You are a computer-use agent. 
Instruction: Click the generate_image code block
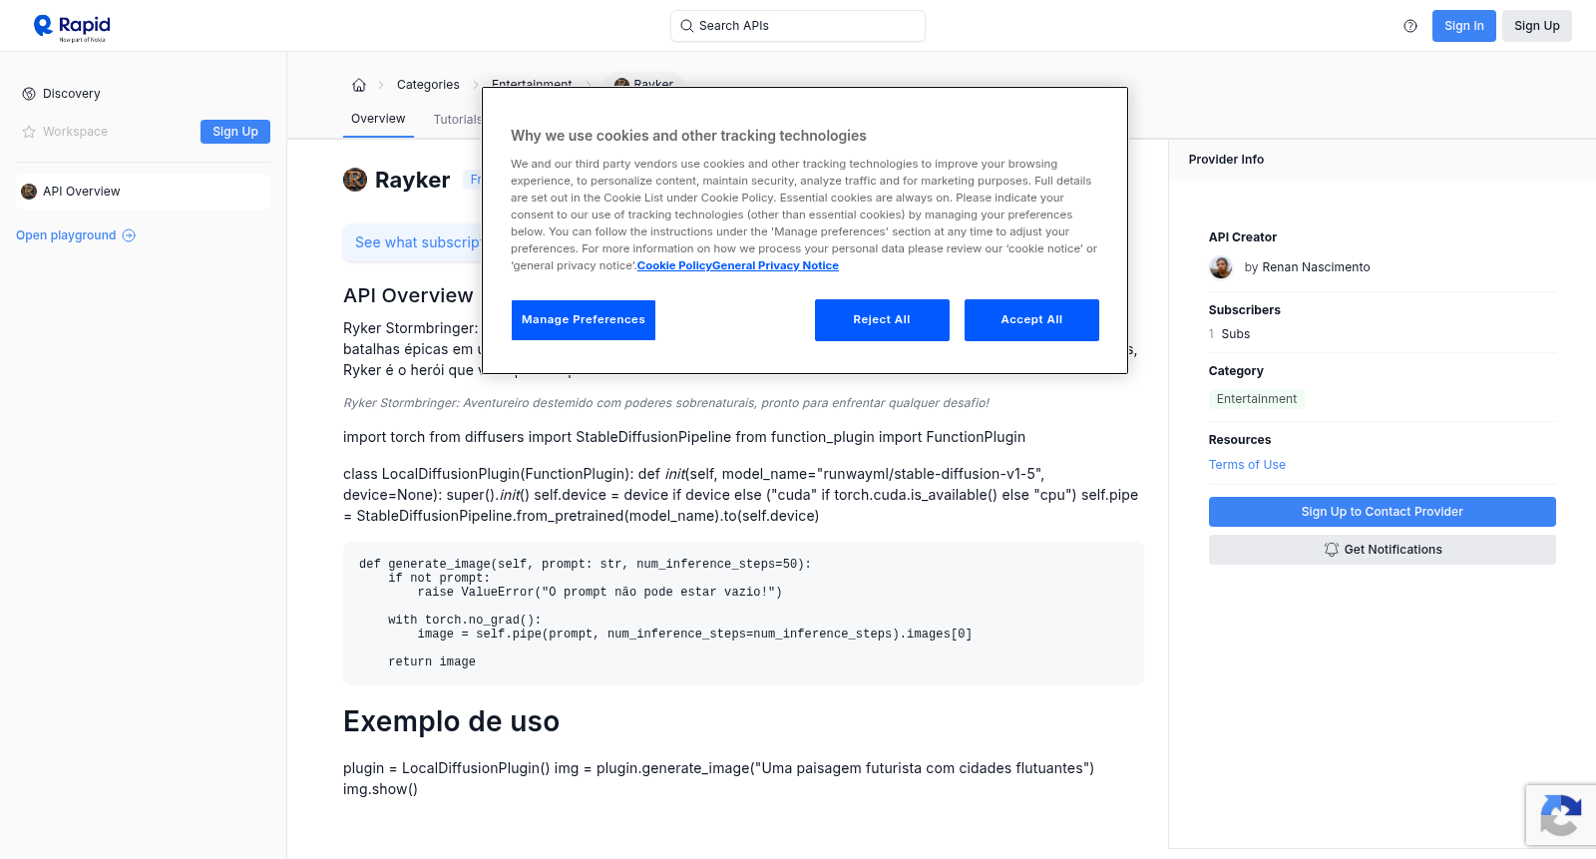(743, 614)
